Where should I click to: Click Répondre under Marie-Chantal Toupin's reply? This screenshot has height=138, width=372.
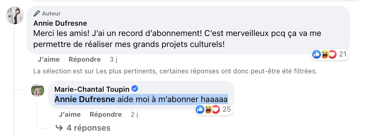pos(106,115)
